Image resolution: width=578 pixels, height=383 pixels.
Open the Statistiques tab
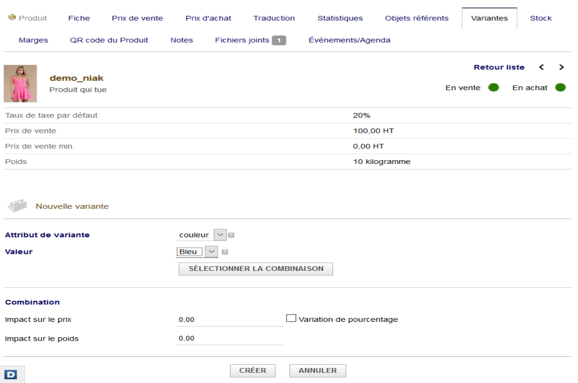[340, 18]
